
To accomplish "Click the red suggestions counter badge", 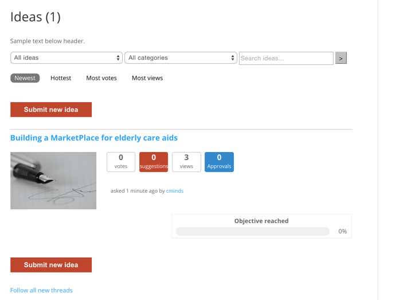I will (x=154, y=162).
